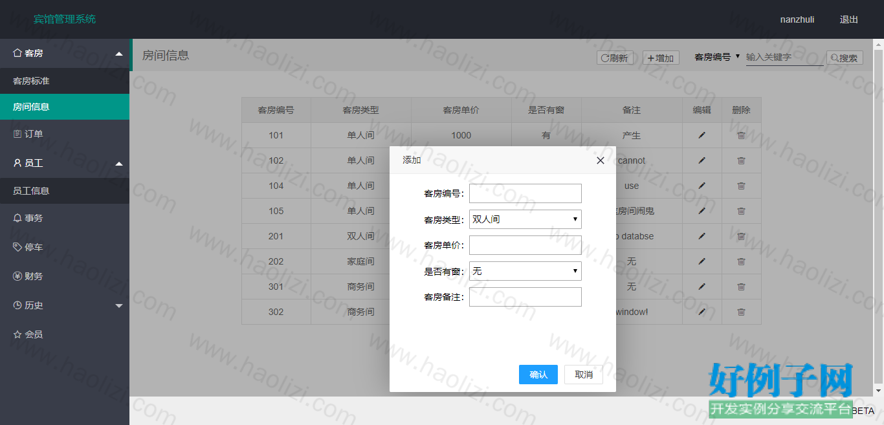The image size is (884, 425).
Task: Delete room 101 with trash icon
Action: click(742, 135)
